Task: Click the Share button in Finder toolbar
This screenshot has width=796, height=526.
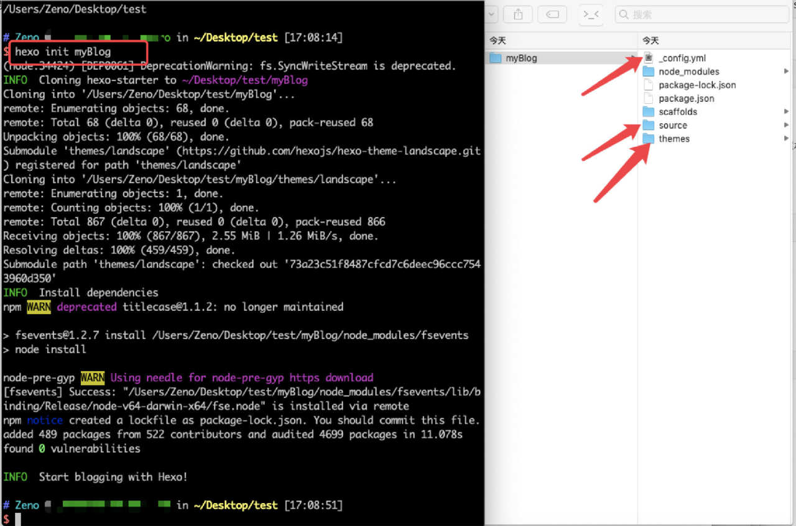Action: coord(517,14)
